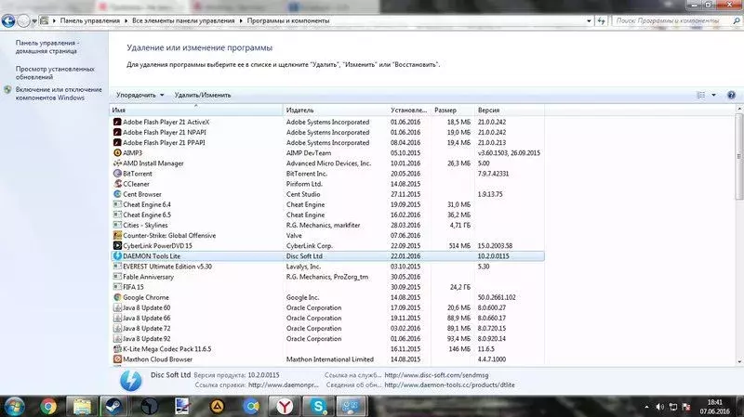
Task: Click the volume icon in system tray
Action: (660, 407)
